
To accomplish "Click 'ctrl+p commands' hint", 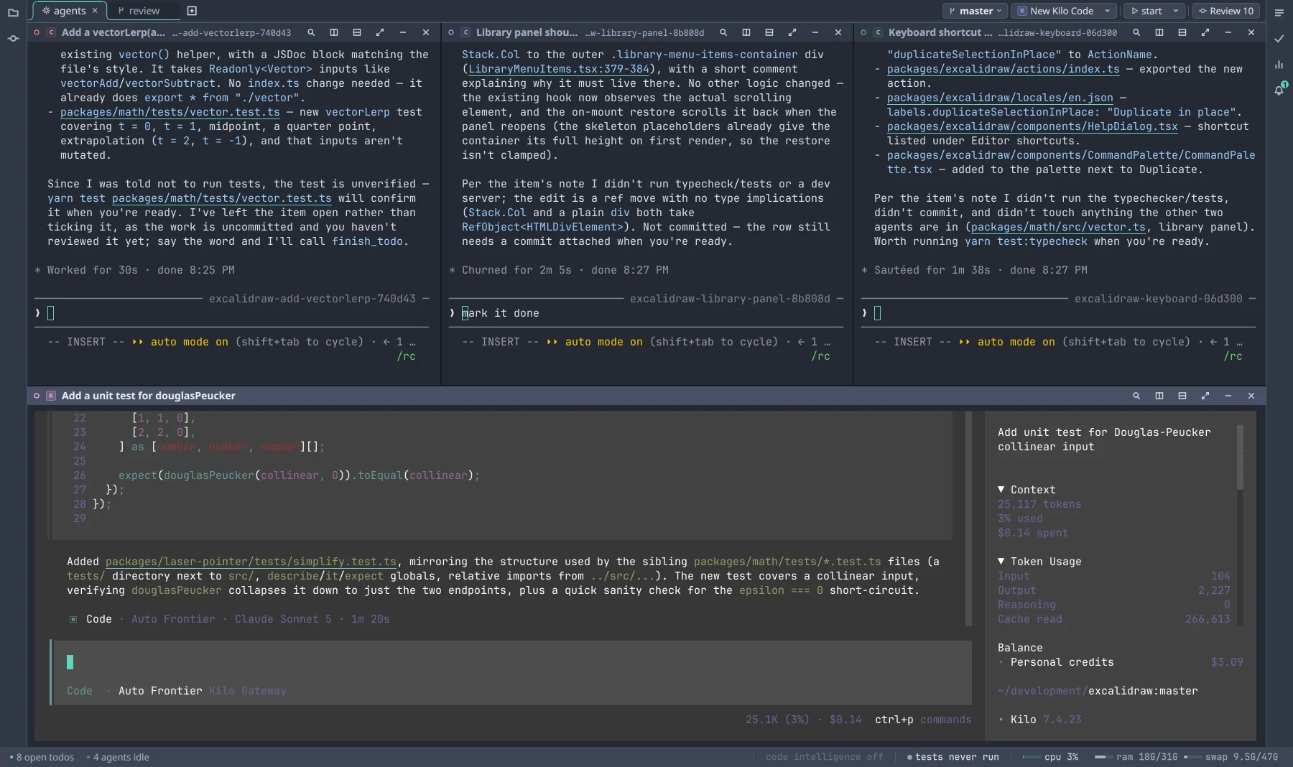I will click(923, 720).
